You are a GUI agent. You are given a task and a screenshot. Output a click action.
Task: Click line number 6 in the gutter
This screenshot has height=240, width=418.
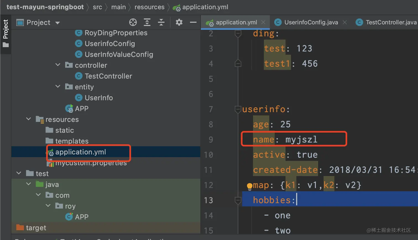coord(211,94)
